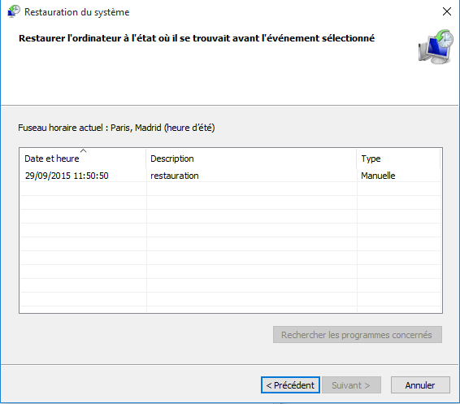Click the bold Restaurer l'ordinateur heading
460x404 pixels.
pyautogui.click(x=197, y=38)
